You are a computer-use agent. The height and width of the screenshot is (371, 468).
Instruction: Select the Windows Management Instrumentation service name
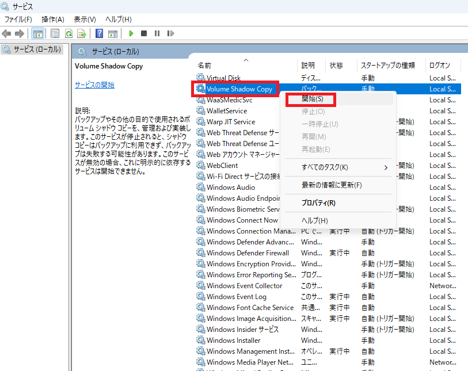click(x=250, y=351)
